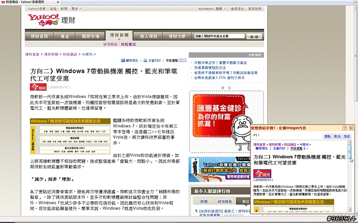Click the 完成 button in Widget popup
Image resolution: width=358 pixels, height=223 pixels.
pyautogui.click(x=347, y=136)
